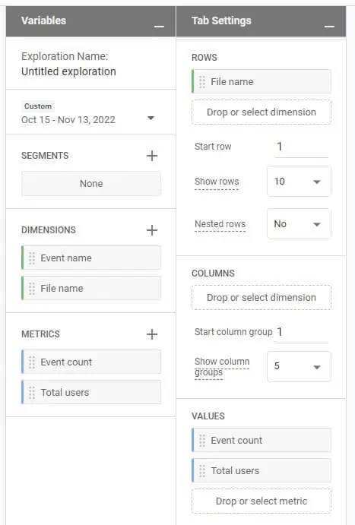The height and width of the screenshot is (525, 355).
Task: Grab drag handle of Total users in Values
Action: tap(202, 471)
